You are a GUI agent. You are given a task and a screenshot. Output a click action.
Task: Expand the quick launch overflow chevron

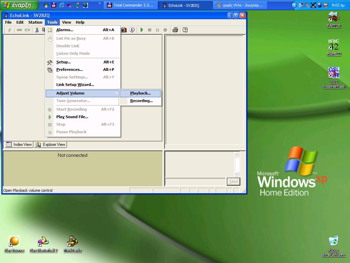point(99,3)
